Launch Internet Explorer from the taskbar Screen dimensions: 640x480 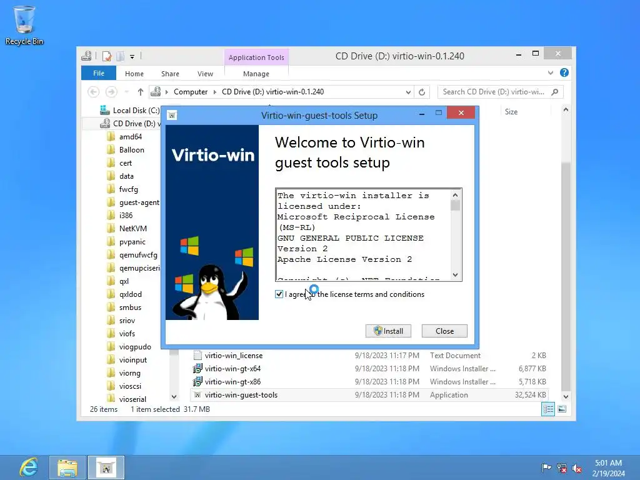click(29, 467)
